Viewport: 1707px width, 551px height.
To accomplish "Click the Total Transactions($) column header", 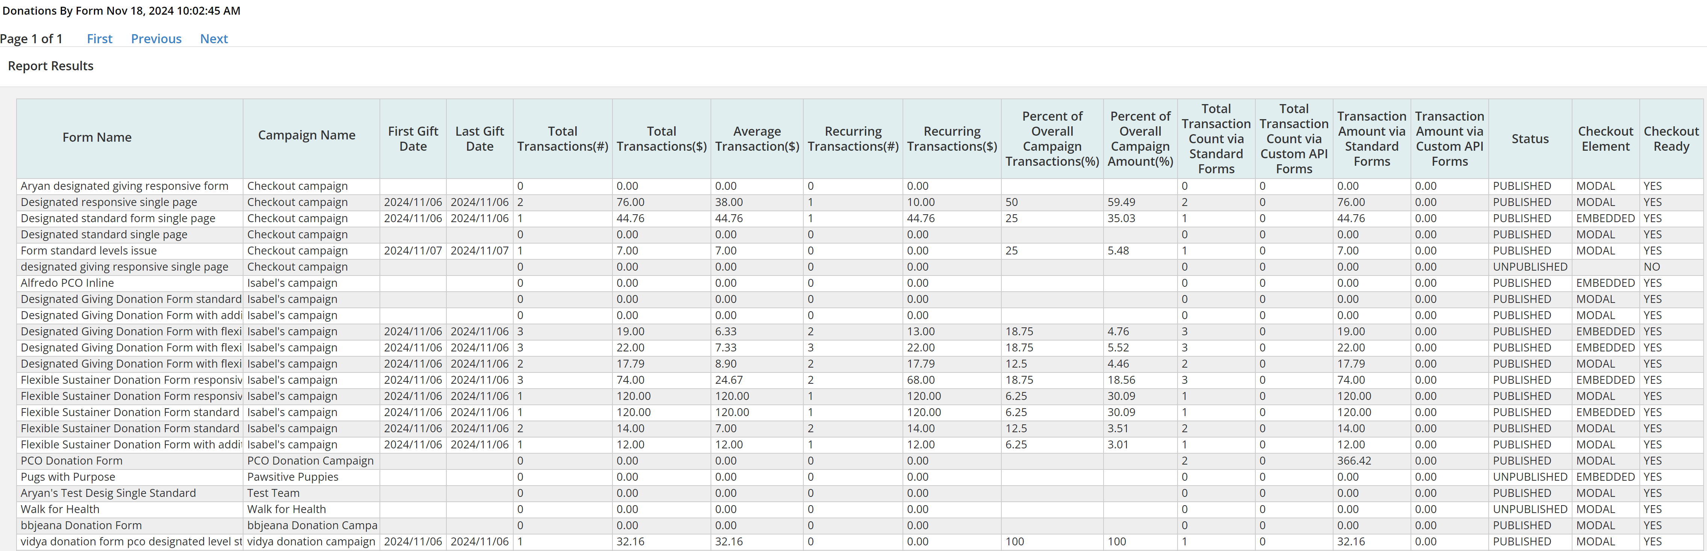I will point(661,138).
